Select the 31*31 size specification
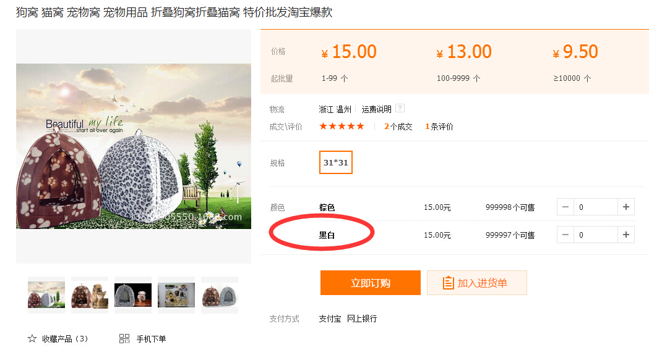 point(336,162)
